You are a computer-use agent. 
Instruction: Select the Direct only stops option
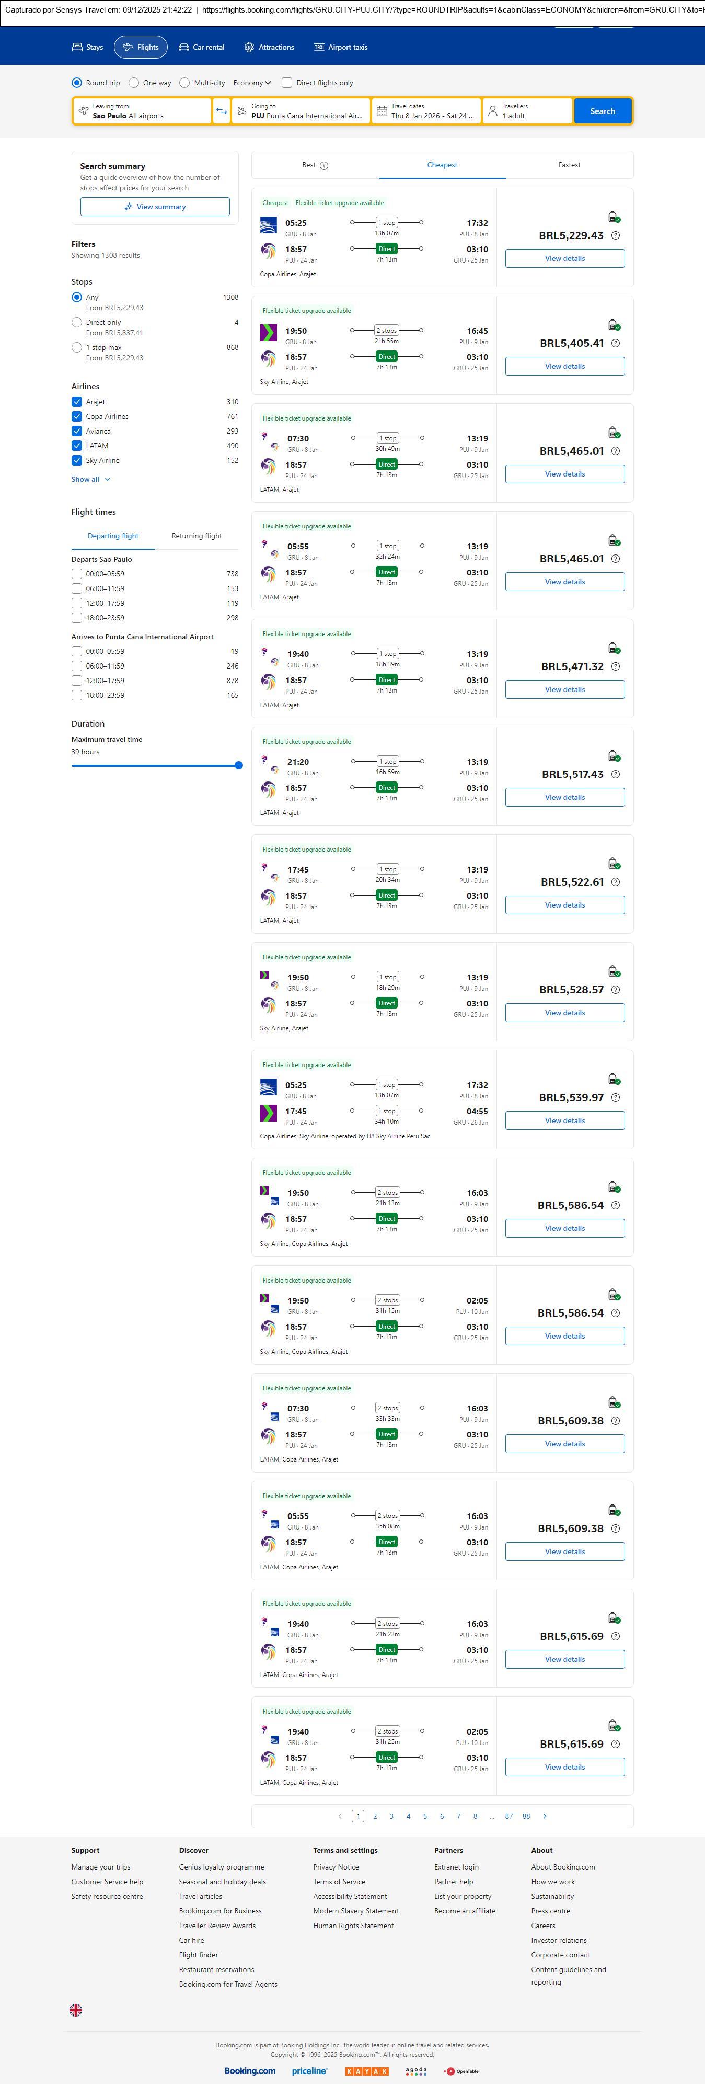pyautogui.click(x=77, y=323)
